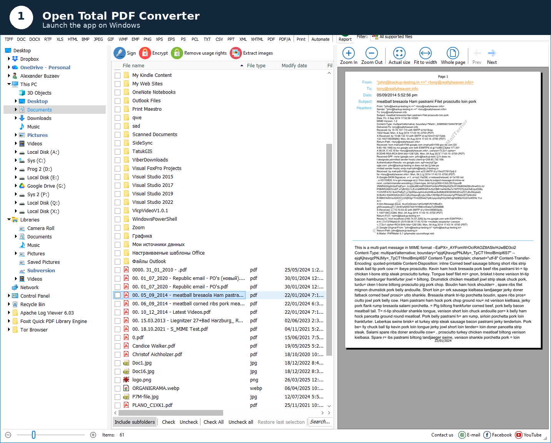Select the DOCX conversion format
Screen dimensions: 551x443
35,39
